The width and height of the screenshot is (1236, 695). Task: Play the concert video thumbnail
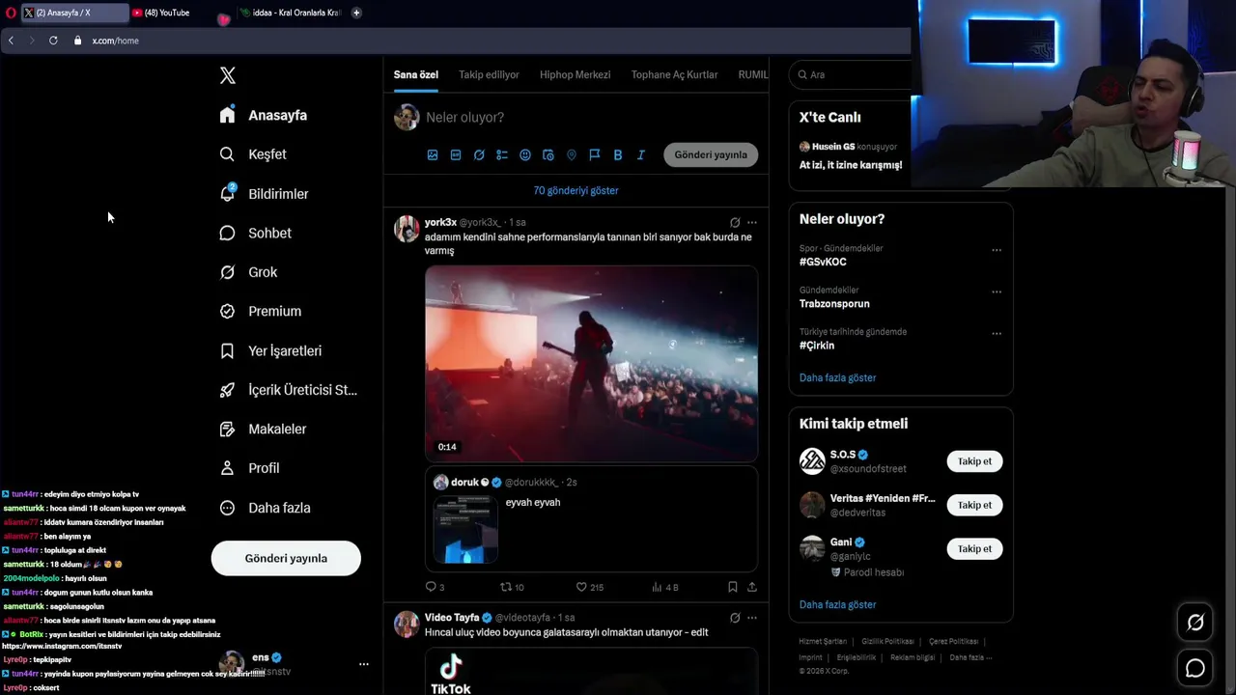(x=591, y=363)
